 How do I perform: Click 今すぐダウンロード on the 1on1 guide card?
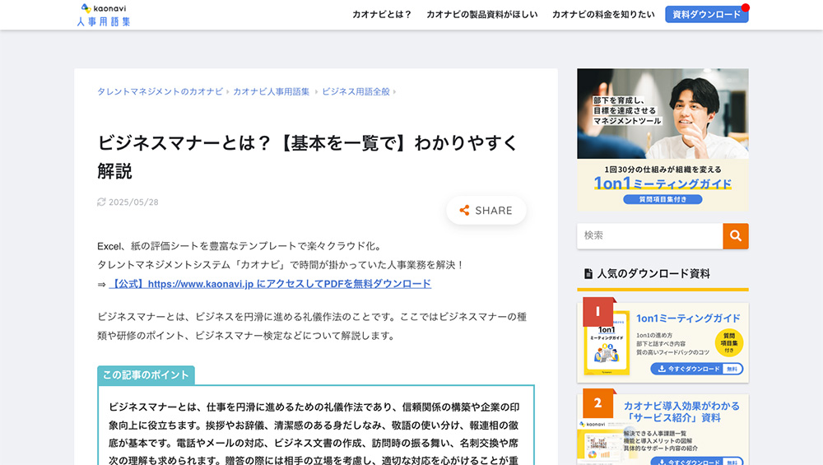[696, 369]
